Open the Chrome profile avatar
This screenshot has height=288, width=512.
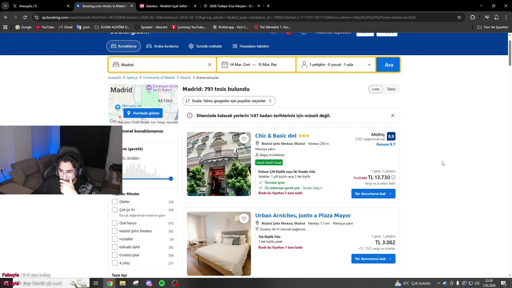496,17
